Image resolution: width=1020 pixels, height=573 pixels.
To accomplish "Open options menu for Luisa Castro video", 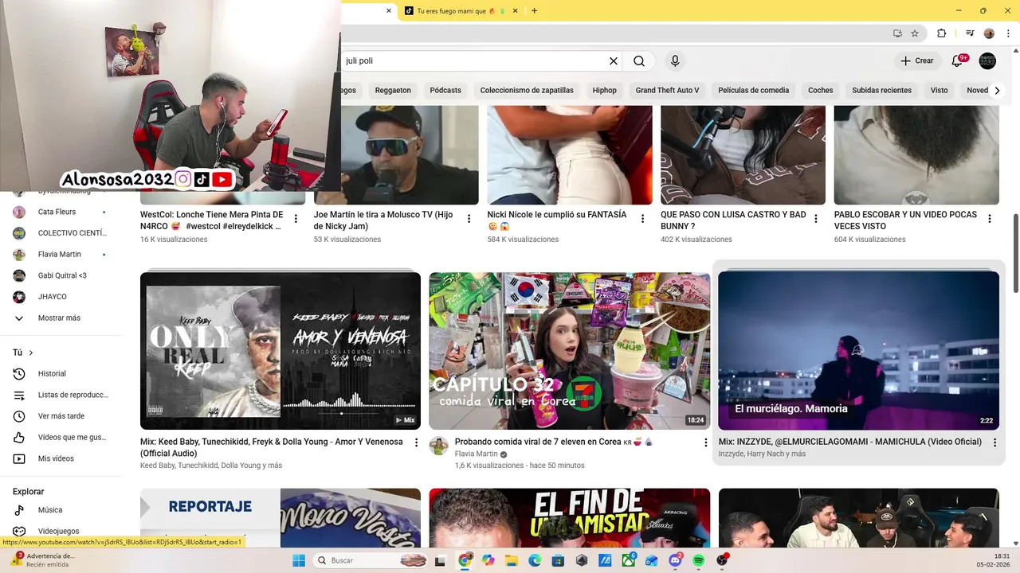I will point(816,219).
